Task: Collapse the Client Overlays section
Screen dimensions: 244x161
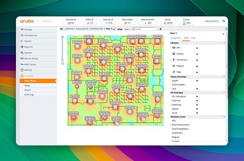Action: coord(224,77)
